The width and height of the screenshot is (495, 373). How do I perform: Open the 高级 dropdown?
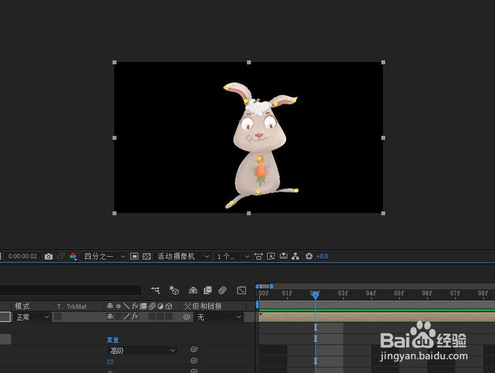142,351
